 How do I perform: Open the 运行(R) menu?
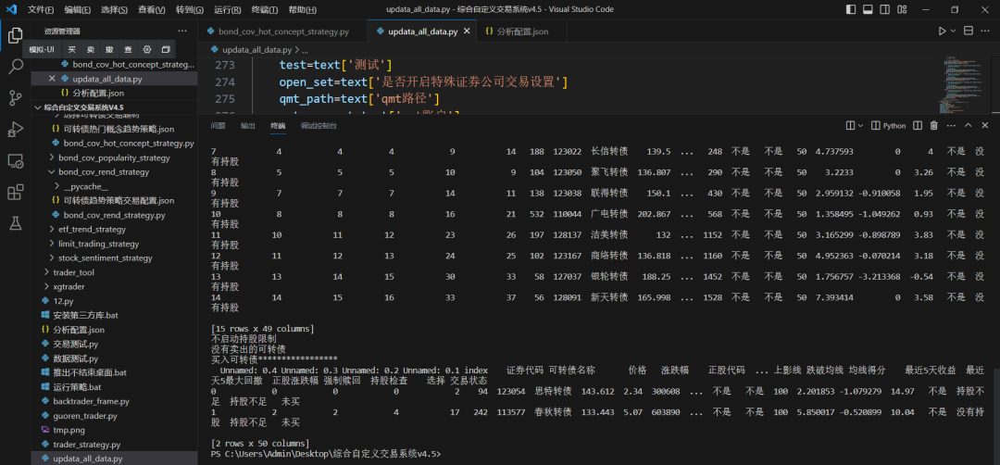tap(227, 10)
